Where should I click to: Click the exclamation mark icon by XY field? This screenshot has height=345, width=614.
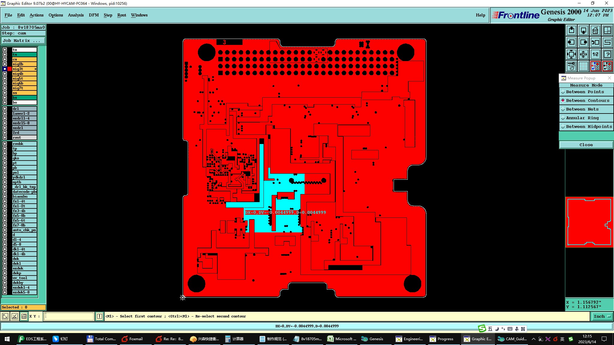[99, 316]
